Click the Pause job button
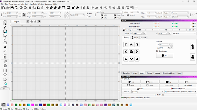This screenshot has width=197, height=110. [131, 82]
